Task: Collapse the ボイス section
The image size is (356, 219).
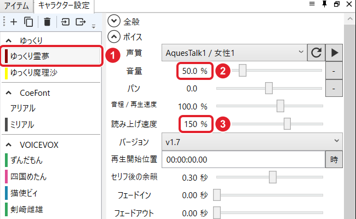Action: 114,37
